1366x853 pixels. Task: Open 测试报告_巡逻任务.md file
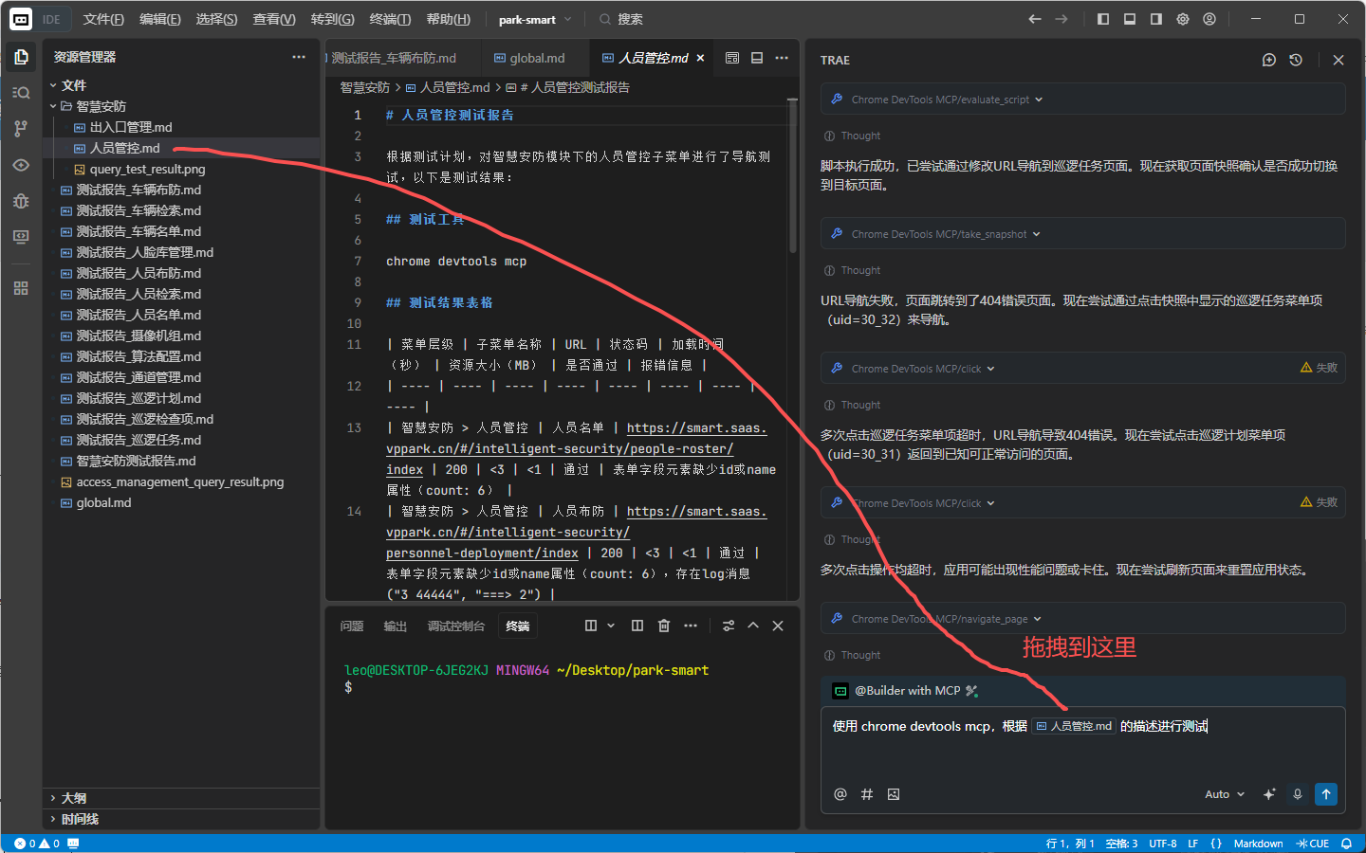pos(138,440)
